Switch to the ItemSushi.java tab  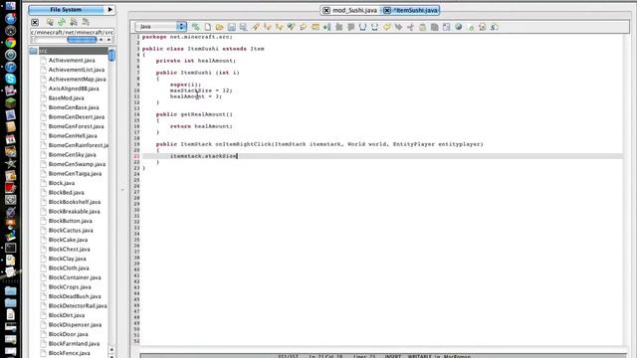[x=416, y=10]
